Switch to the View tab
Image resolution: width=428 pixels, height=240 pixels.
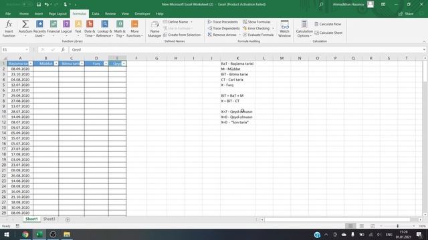point(125,13)
